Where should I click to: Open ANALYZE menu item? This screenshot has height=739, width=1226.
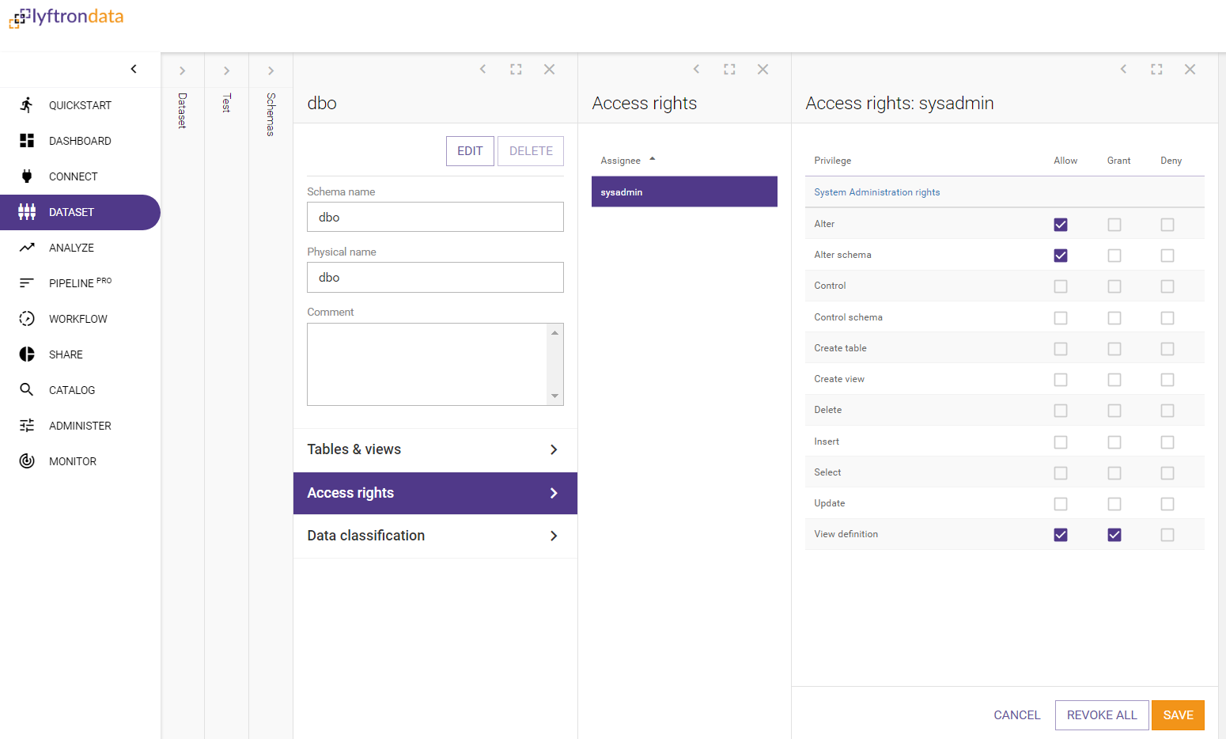point(80,248)
